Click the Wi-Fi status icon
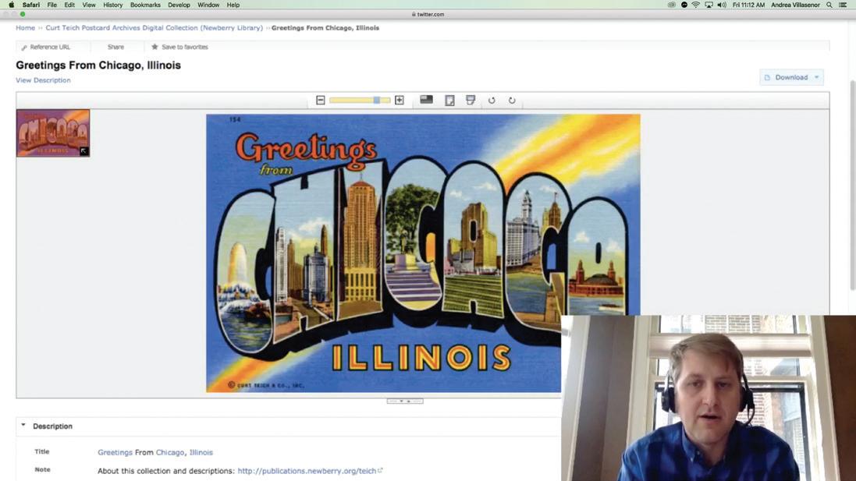The height and width of the screenshot is (481, 856). [695, 5]
